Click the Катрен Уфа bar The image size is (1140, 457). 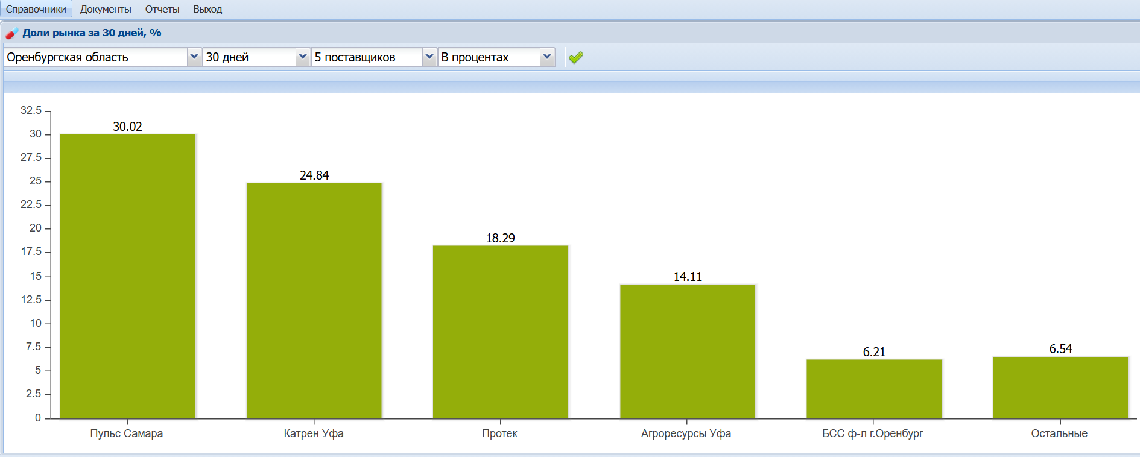(x=314, y=301)
